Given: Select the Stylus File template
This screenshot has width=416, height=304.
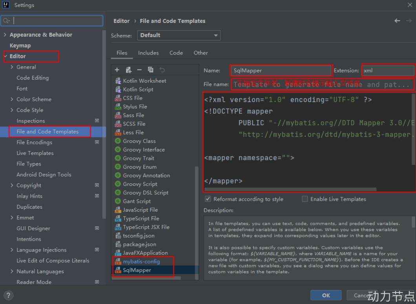Looking at the screenshot, I should [135, 107].
